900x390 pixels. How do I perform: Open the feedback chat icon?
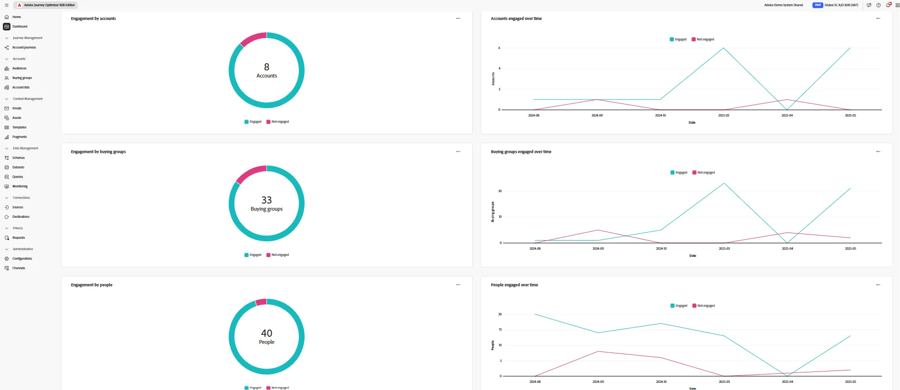869,5
